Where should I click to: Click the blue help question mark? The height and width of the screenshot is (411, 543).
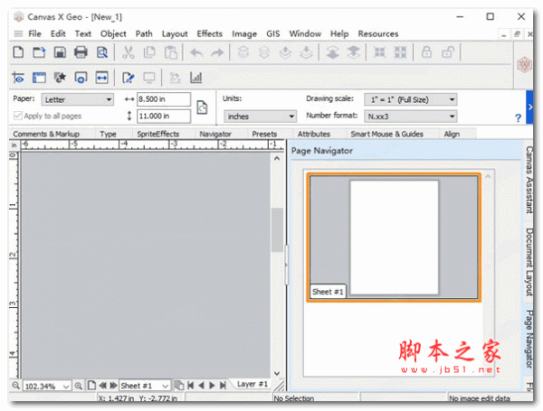click(518, 117)
